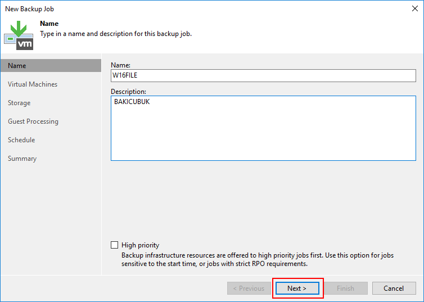Go to the Virtual Machines step

tap(33, 84)
